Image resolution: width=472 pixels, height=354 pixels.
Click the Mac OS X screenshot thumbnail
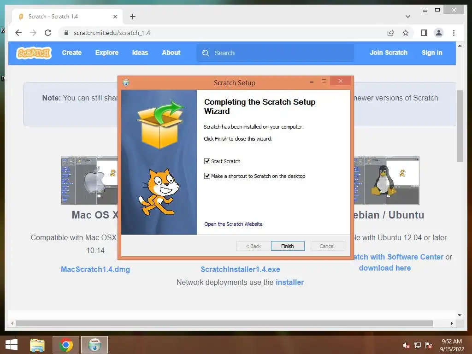click(89, 180)
